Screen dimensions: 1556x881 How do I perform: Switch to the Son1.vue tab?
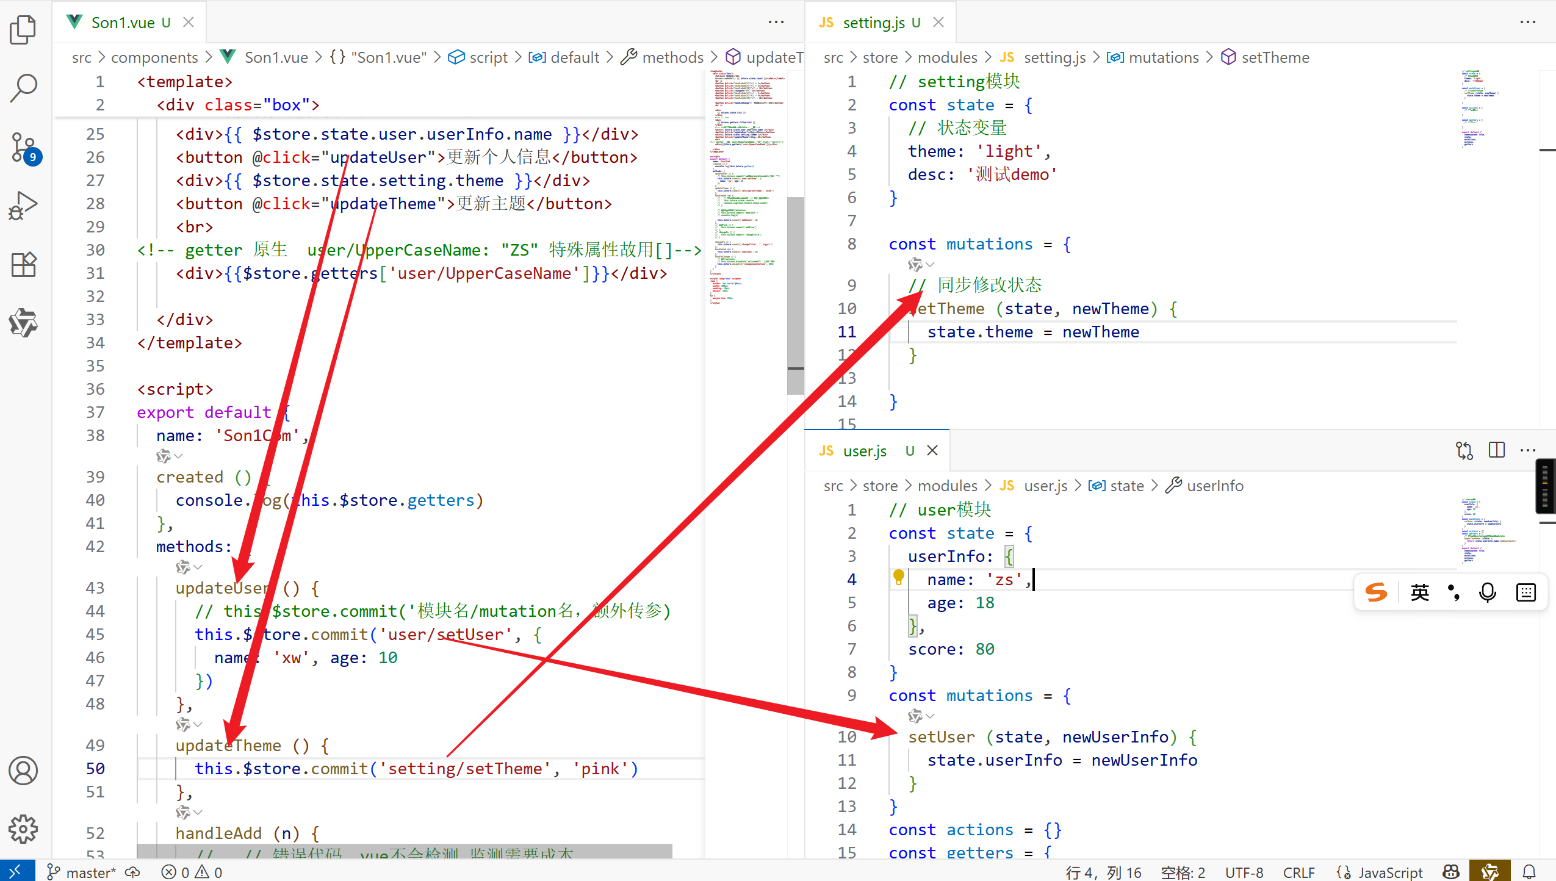tap(122, 23)
